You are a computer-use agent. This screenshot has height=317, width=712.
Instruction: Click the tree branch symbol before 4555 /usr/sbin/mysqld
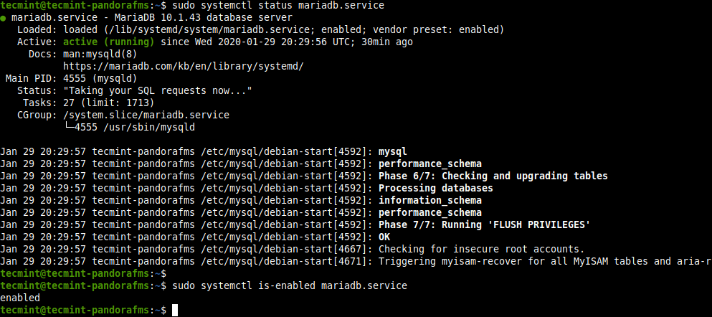pyautogui.click(x=69, y=127)
